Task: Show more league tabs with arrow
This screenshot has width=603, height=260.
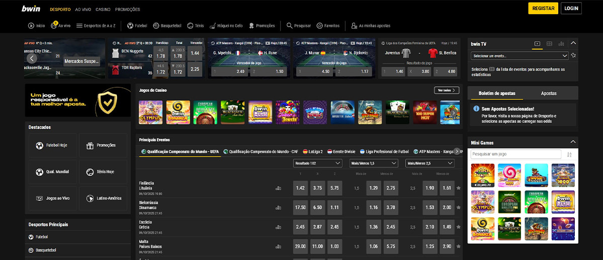Action: pyautogui.click(x=457, y=151)
